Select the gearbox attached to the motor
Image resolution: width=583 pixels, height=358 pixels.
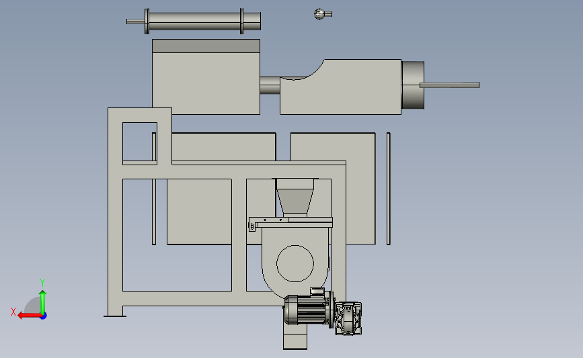(x=348, y=318)
